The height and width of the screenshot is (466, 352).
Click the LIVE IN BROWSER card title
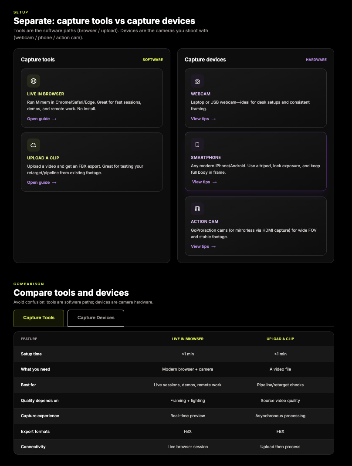[x=45, y=94]
